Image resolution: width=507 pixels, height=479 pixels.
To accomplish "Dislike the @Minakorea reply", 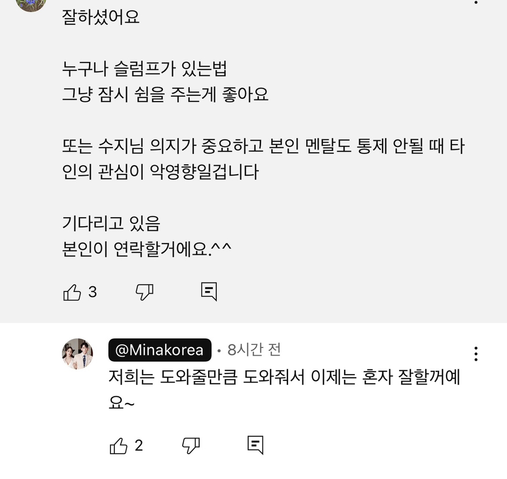I will tap(191, 445).
